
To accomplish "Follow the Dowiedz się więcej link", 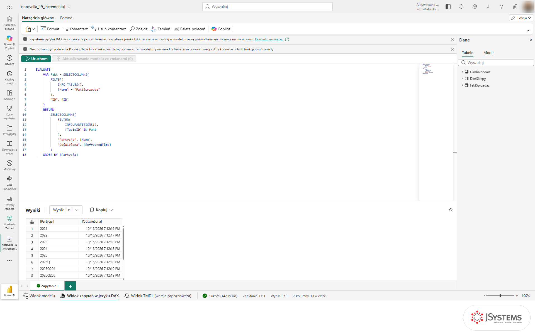I will [x=269, y=39].
